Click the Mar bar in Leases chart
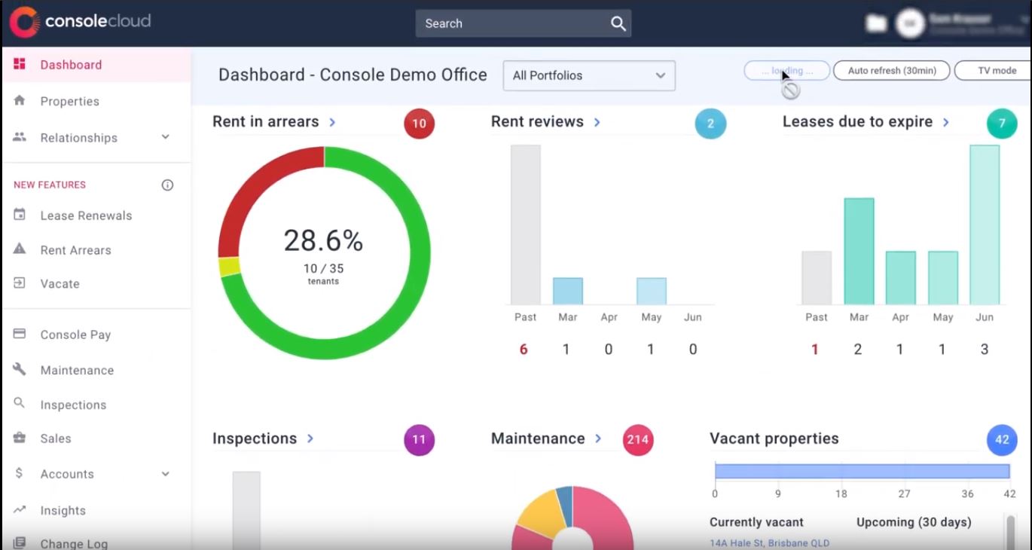Image resolution: width=1032 pixels, height=550 pixels. pyautogui.click(x=859, y=251)
